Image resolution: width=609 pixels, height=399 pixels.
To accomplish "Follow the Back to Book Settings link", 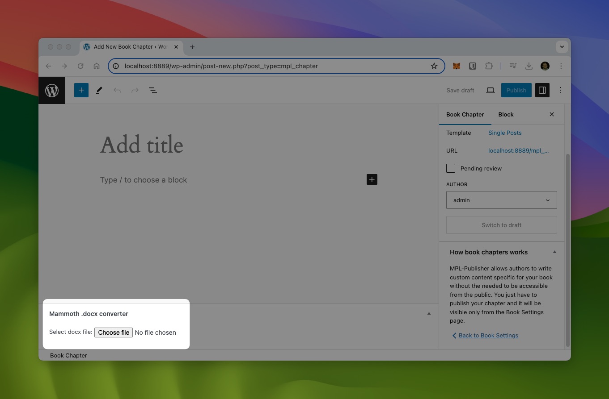I will [x=488, y=335].
